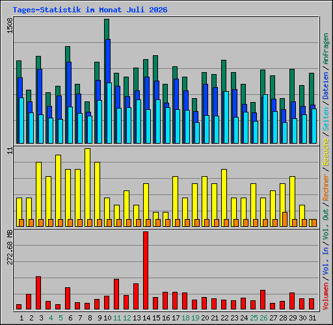333x325 pixels.
Task: Click the green weekend day label 4
Action: coord(51,318)
